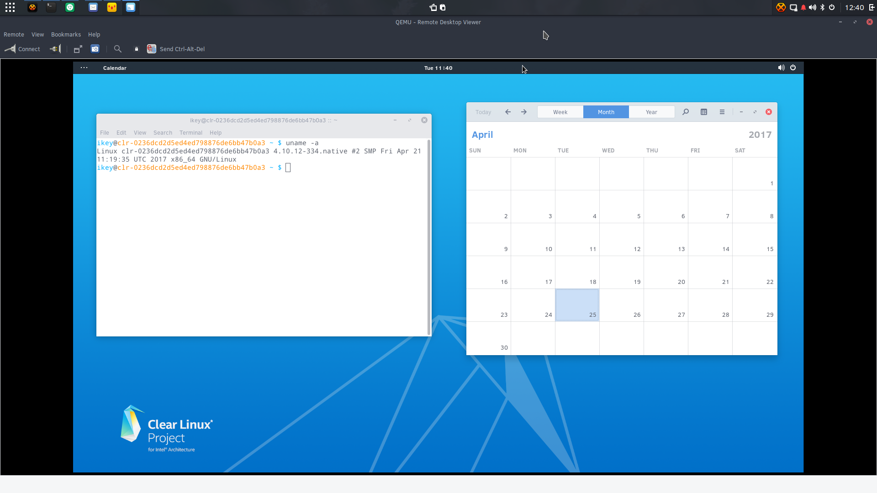The height and width of the screenshot is (493, 877).
Task: Click the terminal window scrollbar
Action: click(429, 237)
